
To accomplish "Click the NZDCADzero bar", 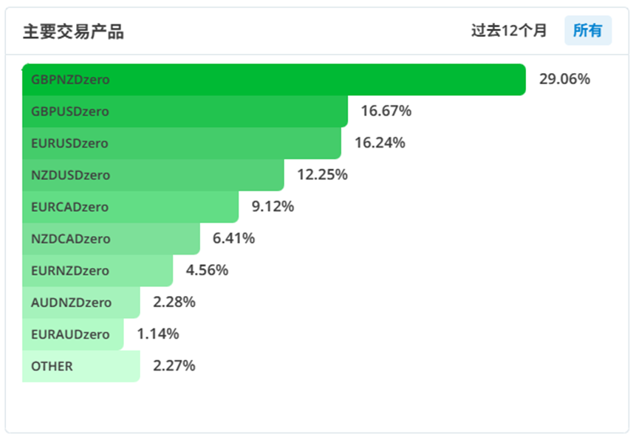I will pos(111,238).
